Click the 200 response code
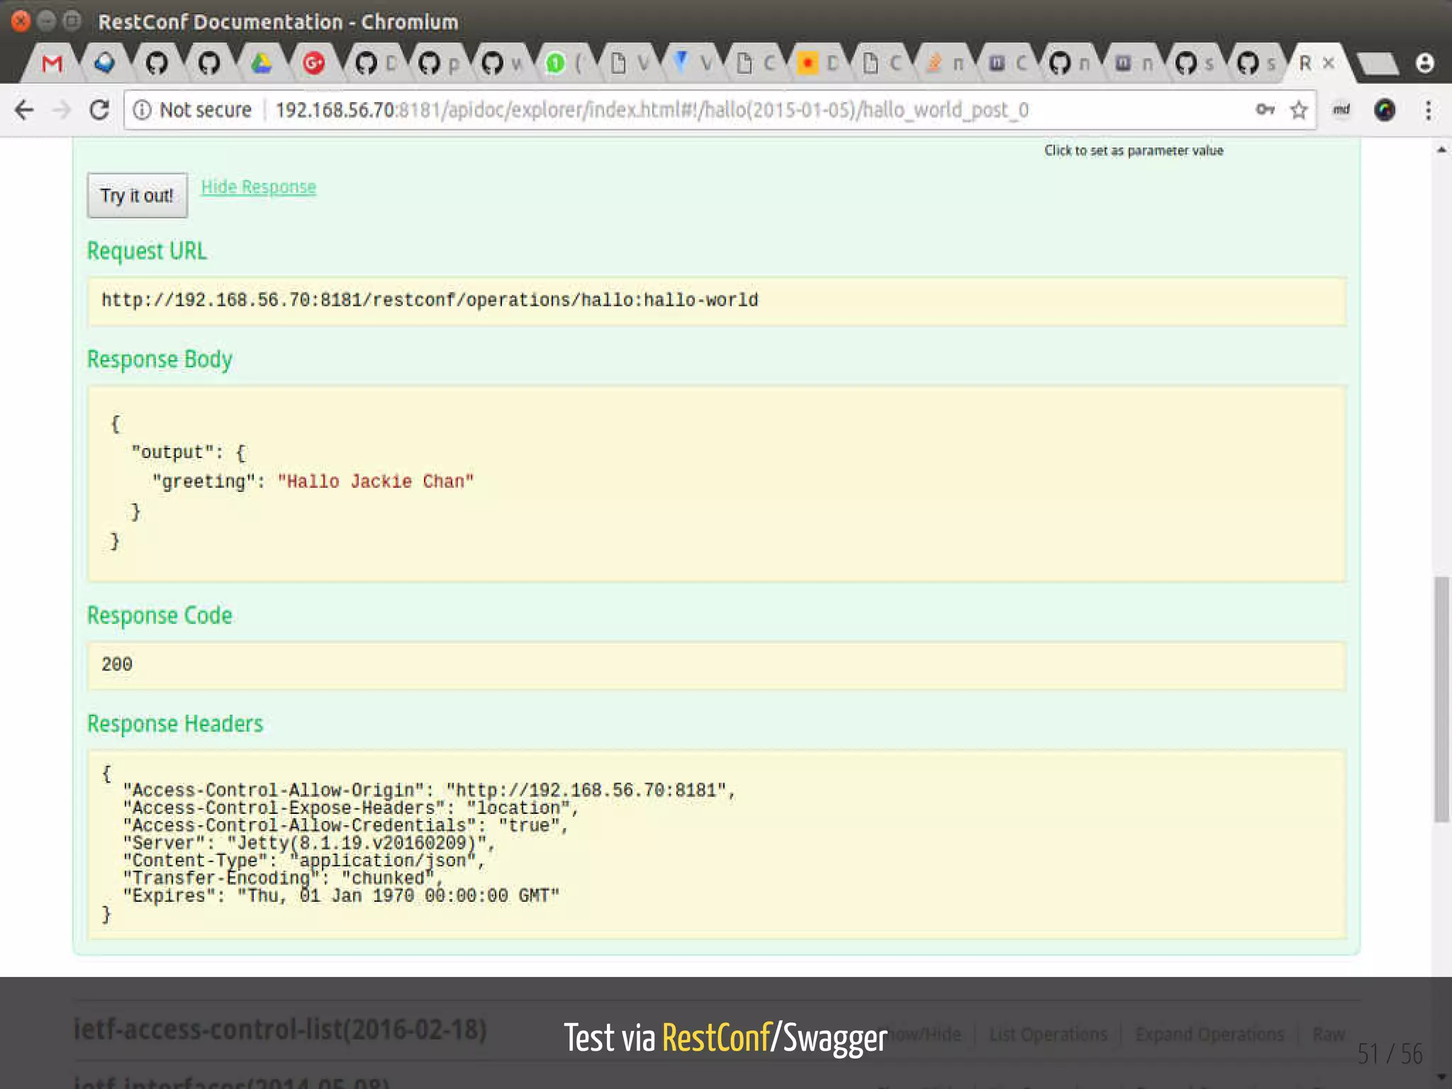This screenshot has height=1089, width=1452. pyautogui.click(x=117, y=664)
